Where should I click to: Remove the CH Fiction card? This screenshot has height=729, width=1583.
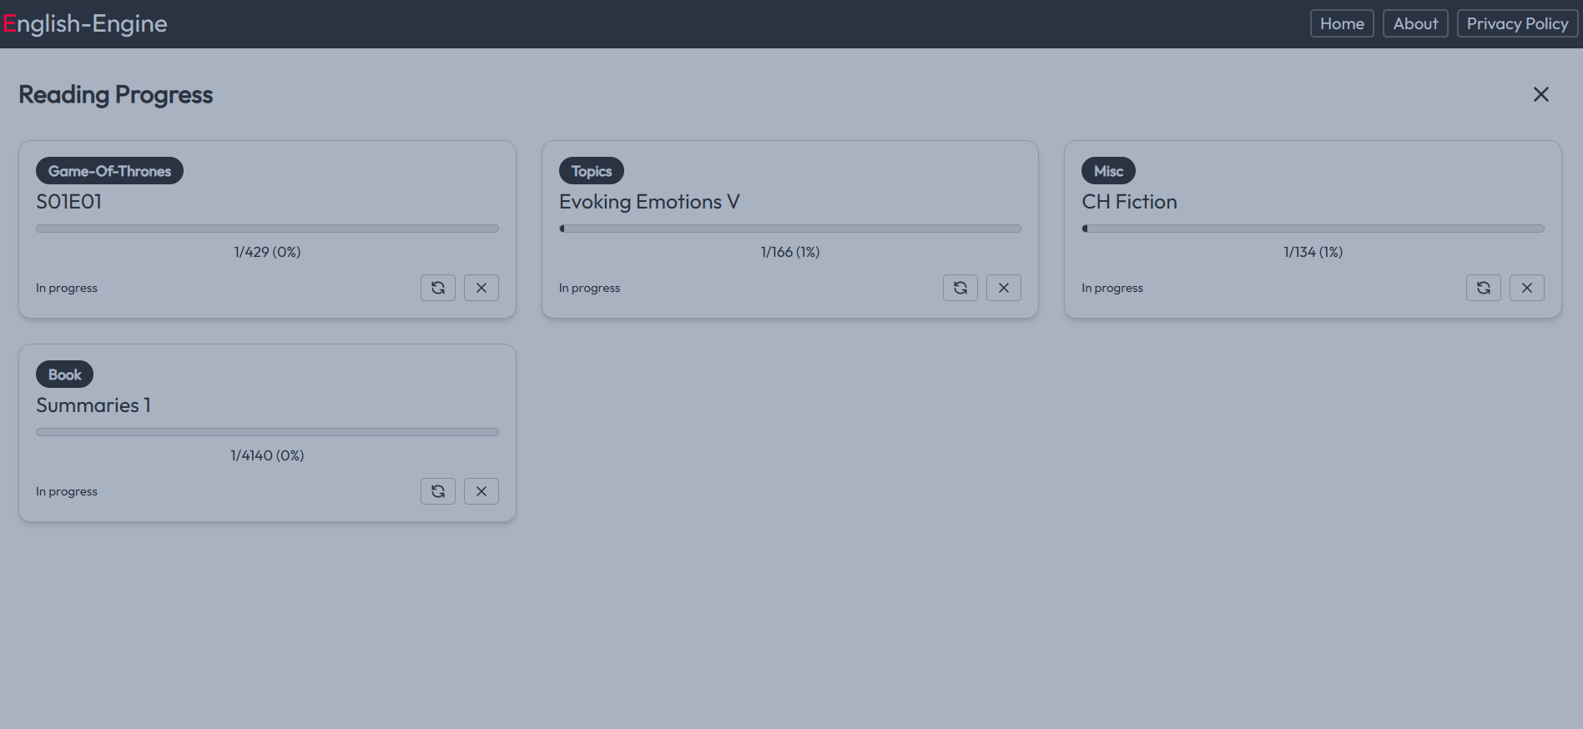pos(1527,288)
